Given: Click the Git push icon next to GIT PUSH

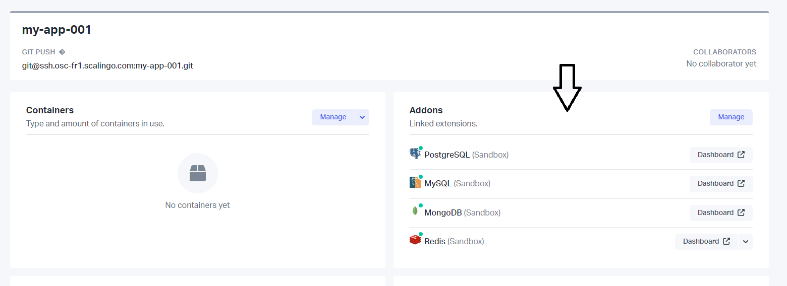Looking at the screenshot, I should [62, 52].
